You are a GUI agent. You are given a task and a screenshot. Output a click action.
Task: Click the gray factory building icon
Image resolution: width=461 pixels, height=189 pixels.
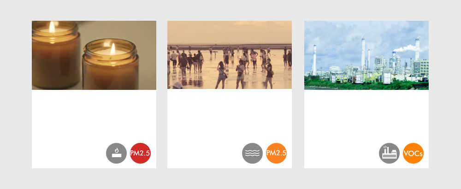(389, 153)
